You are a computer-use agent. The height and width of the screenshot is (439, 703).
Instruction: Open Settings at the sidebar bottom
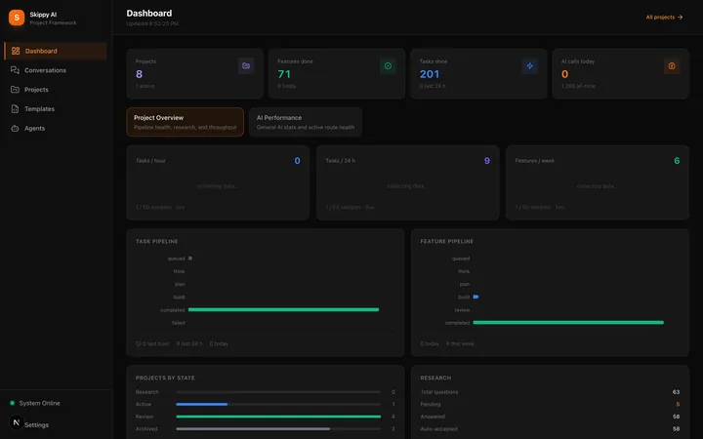click(36, 424)
